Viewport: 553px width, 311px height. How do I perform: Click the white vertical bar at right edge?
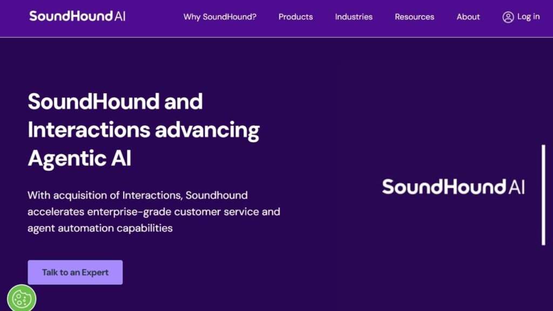tap(543, 194)
